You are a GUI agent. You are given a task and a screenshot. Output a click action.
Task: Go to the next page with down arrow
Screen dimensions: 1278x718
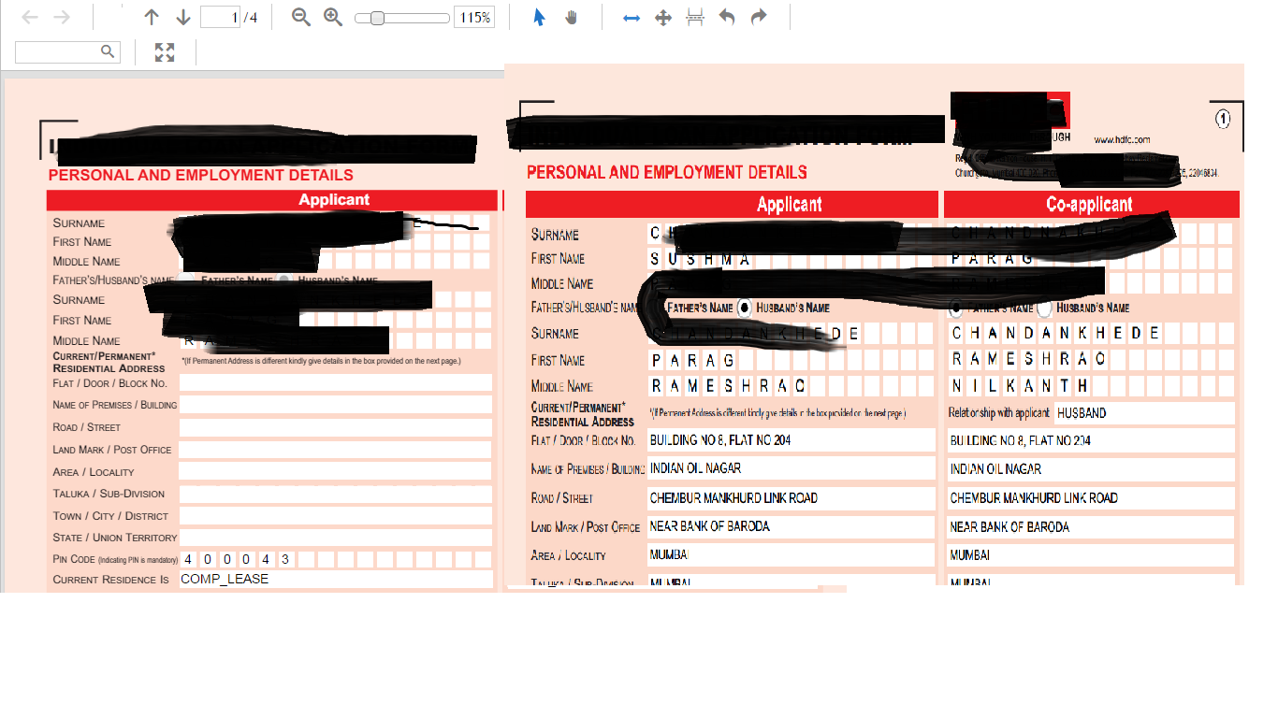coord(183,18)
